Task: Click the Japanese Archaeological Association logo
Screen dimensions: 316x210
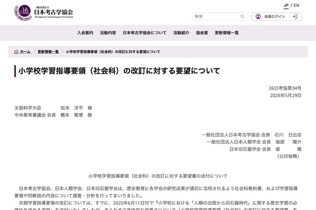Action: [x=44, y=13]
